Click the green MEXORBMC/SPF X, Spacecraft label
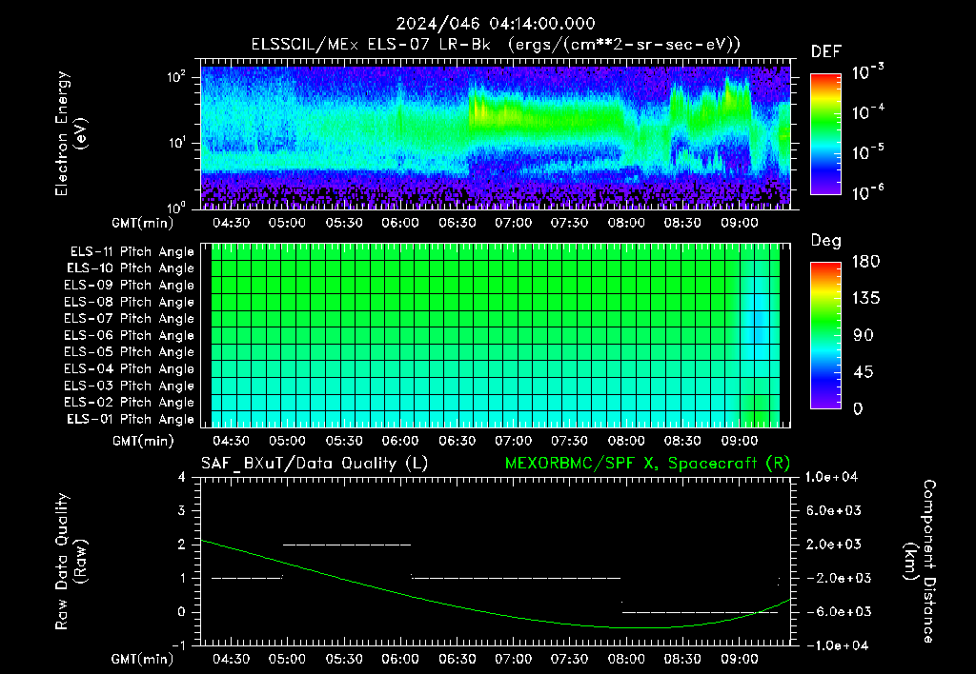Viewport: 976px width, 674px height. click(647, 464)
